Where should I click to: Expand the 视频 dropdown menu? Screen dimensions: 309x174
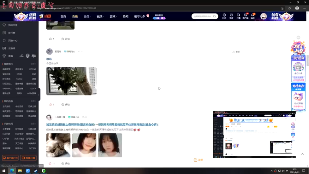click(x=100, y=16)
